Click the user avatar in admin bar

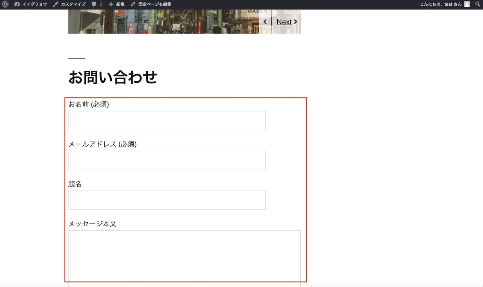point(467,4)
